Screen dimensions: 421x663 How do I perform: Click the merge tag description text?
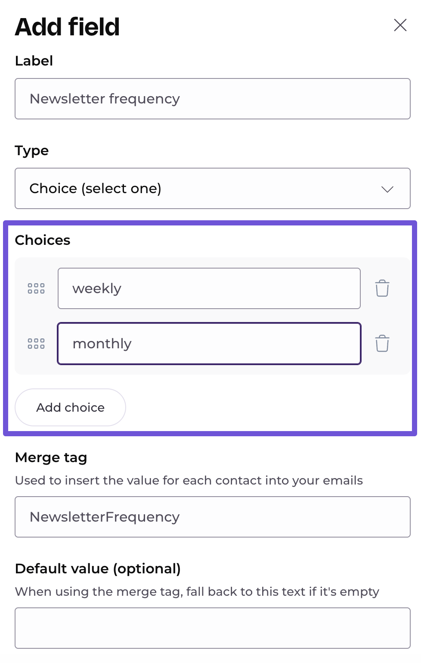189,480
